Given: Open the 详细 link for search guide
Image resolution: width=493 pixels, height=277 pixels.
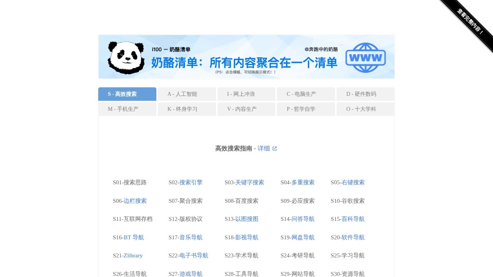Looking at the screenshot, I should tap(264, 148).
